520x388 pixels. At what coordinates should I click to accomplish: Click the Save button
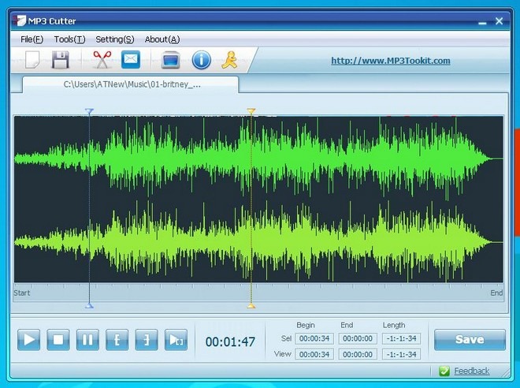pos(470,340)
